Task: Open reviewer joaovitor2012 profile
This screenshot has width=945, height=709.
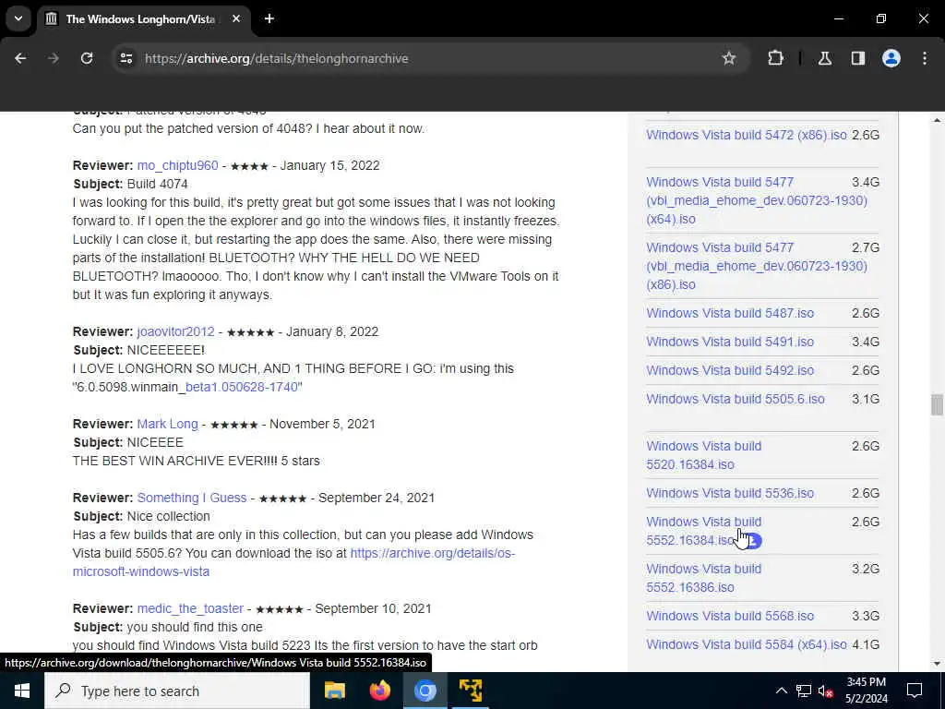Action: point(175,331)
